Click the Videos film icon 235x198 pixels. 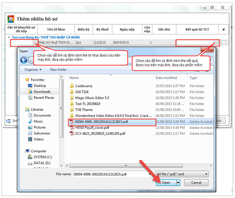30,139
